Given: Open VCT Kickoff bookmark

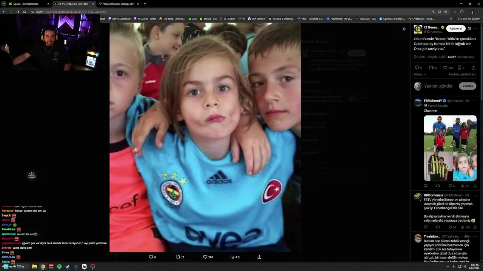Looking at the screenshot, I should coord(227,18).
